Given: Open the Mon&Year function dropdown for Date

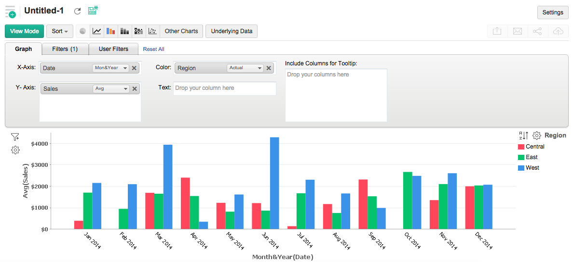Looking at the screenshot, I should (x=110, y=68).
